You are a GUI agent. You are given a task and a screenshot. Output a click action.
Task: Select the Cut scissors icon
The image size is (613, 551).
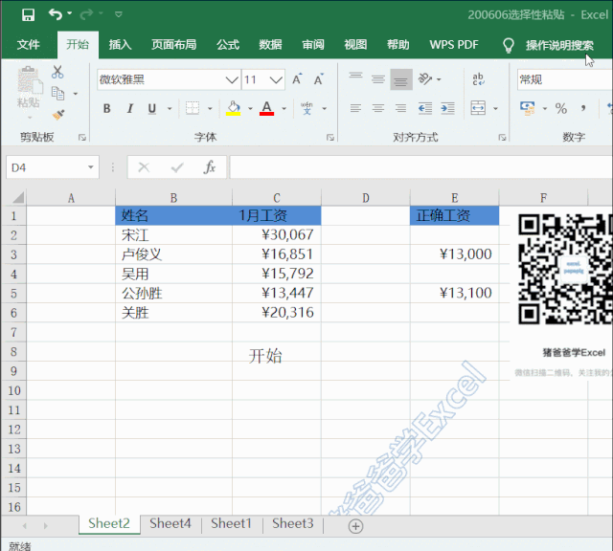(x=57, y=72)
